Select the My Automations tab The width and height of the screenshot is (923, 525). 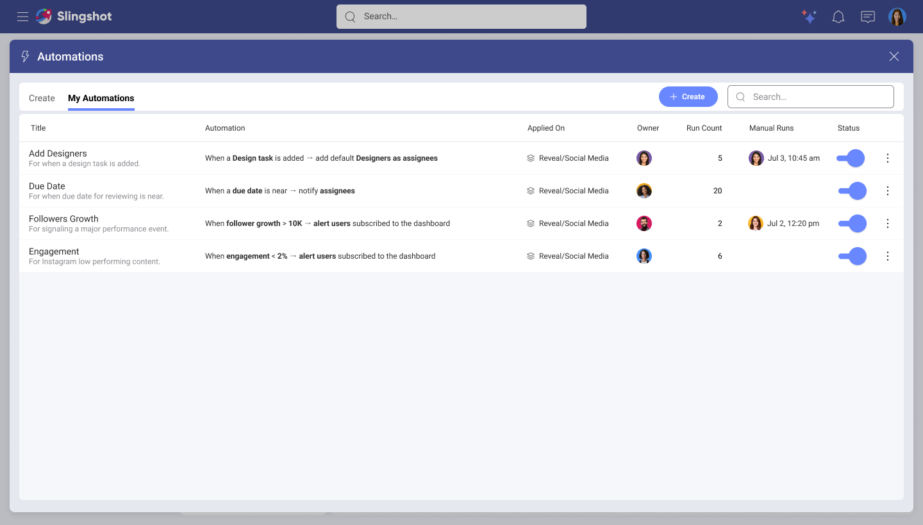[x=101, y=98]
